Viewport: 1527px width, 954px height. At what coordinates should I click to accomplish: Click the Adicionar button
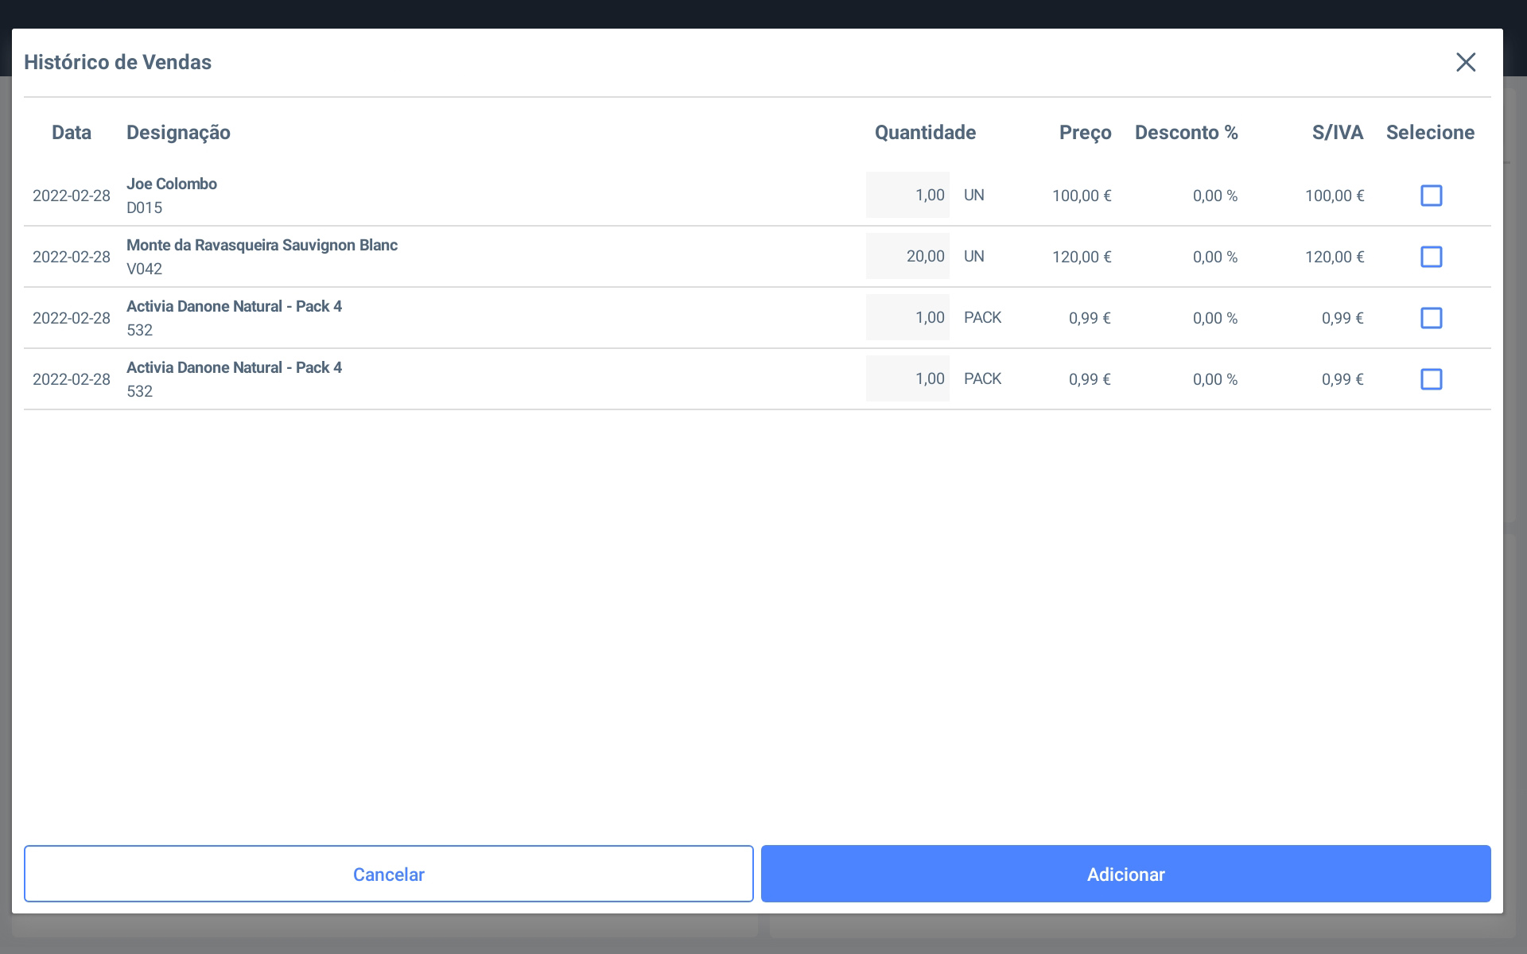tap(1125, 874)
